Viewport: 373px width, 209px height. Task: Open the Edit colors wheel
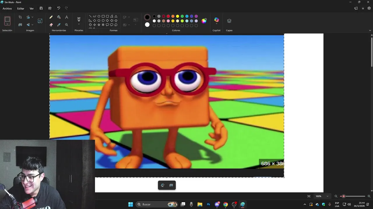click(x=204, y=21)
